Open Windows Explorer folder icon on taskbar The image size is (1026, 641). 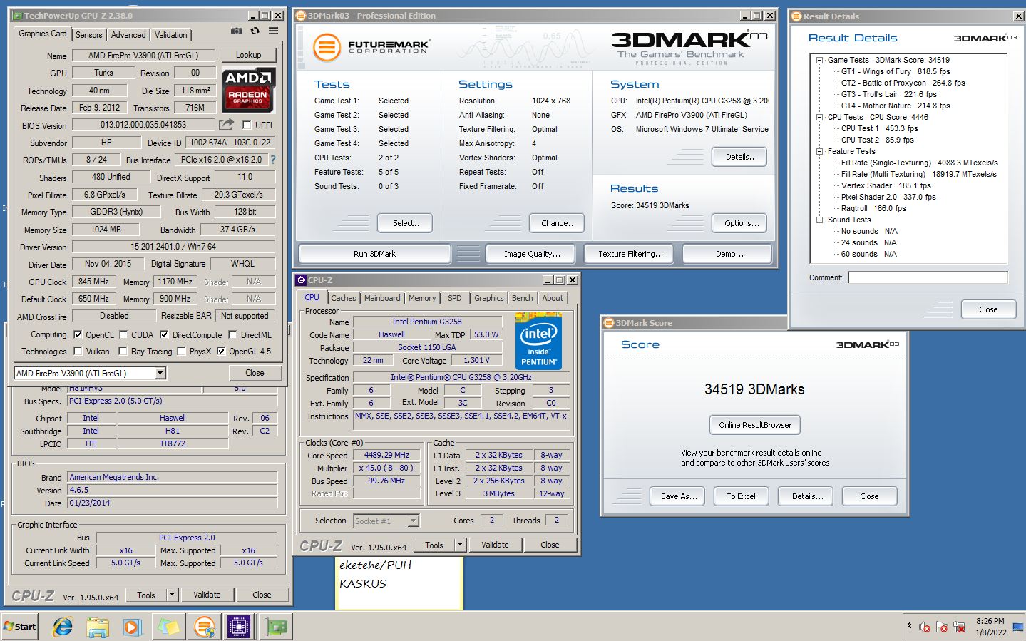pyautogui.click(x=98, y=627)
